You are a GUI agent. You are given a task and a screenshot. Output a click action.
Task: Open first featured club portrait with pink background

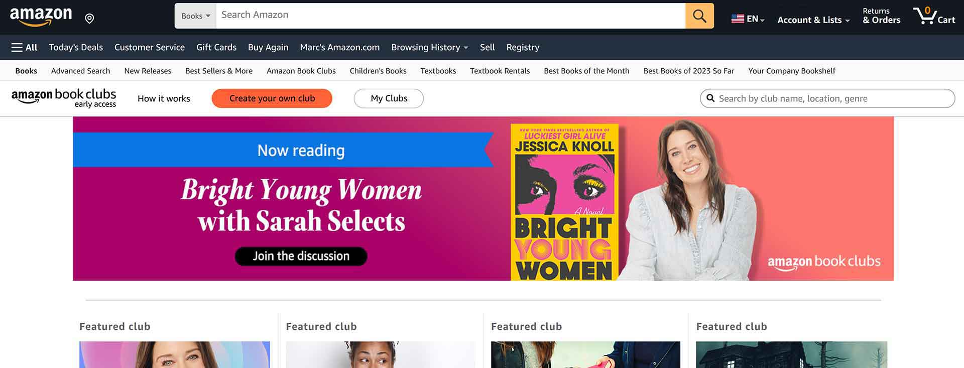pos(175,354)
